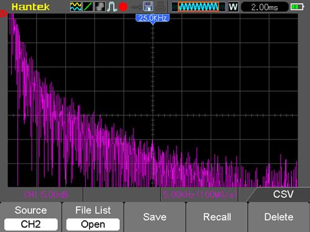Click the Save button
This screenshot has width=310, height=232.
155,217
